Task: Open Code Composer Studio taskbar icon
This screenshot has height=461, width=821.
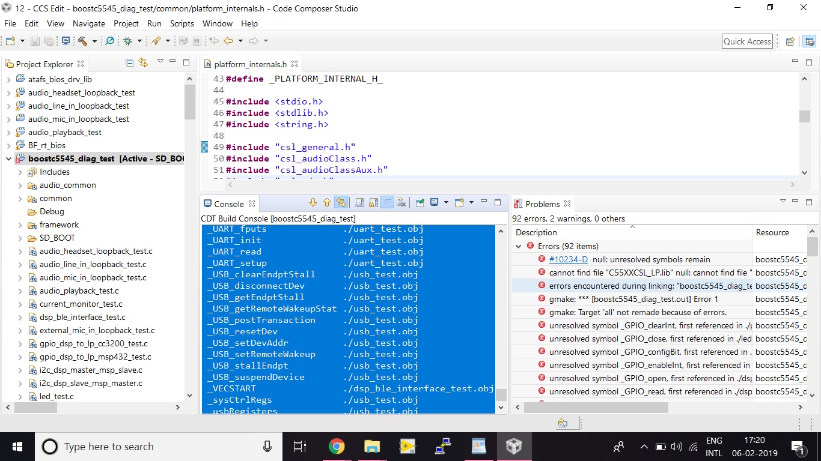Action: point(514,446)
